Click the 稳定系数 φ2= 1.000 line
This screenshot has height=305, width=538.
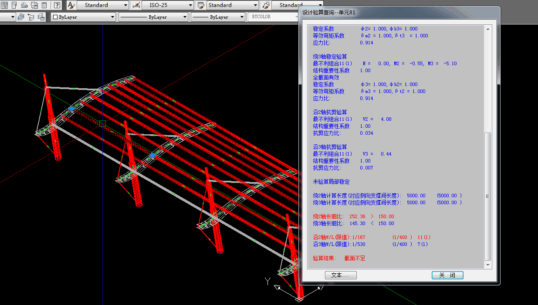coord(365,29)
